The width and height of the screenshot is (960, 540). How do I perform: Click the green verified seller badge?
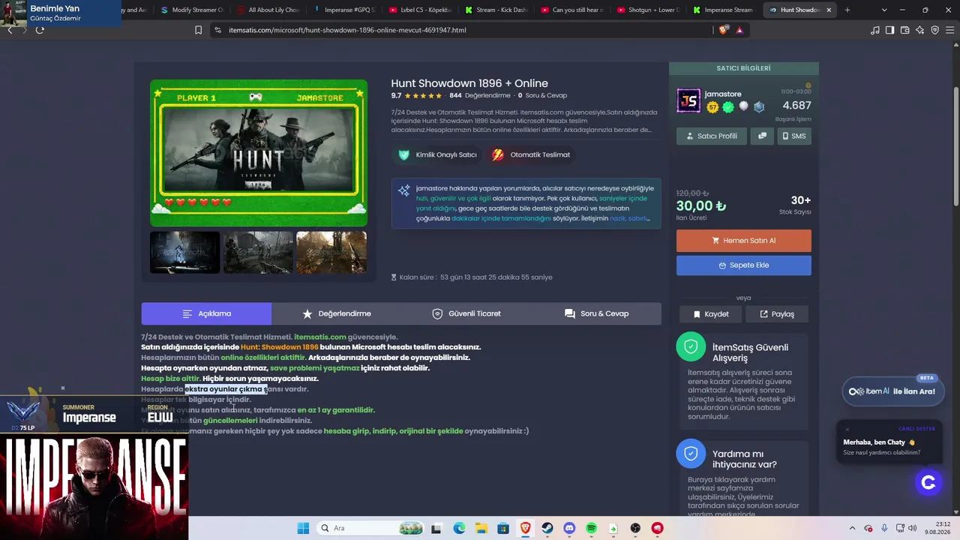(728, 107)
